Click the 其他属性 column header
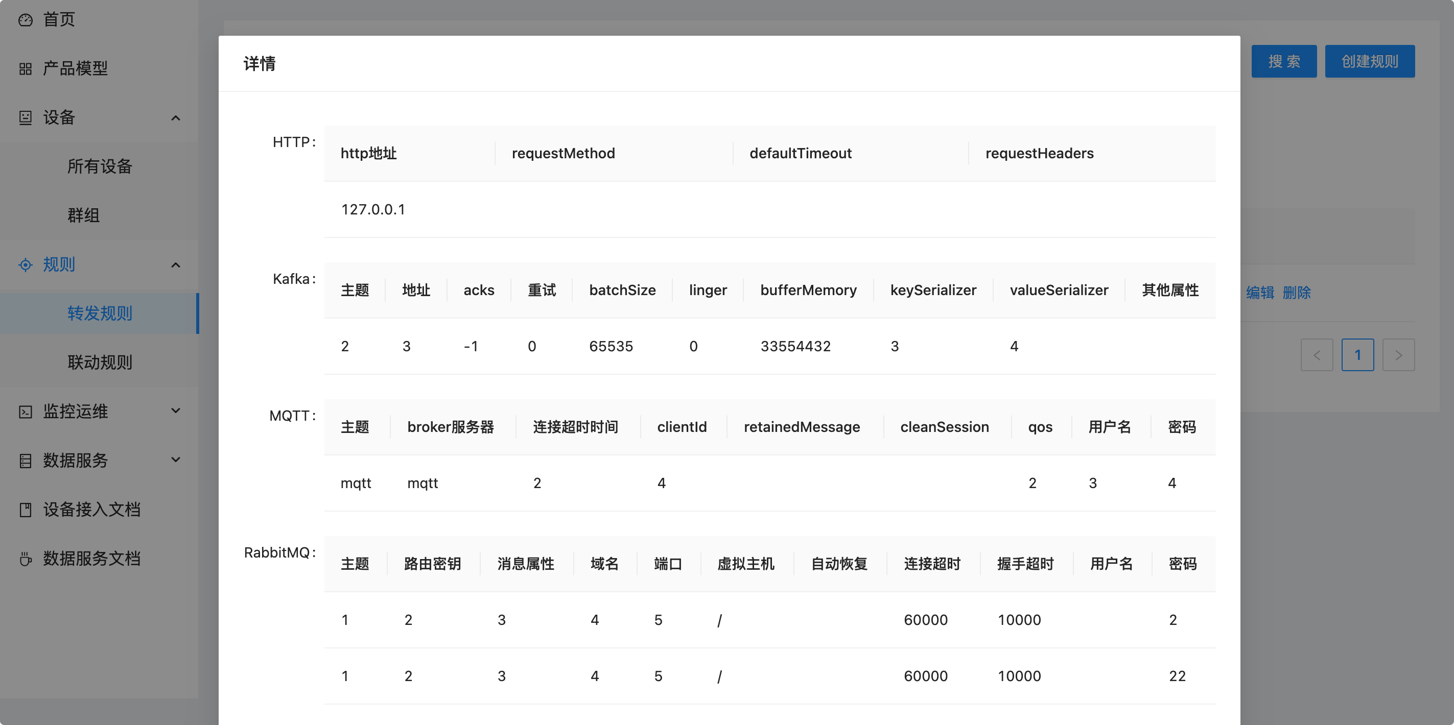This screenshot has height=725, width=1454. pyautogui.click(x=1169, y=290)
